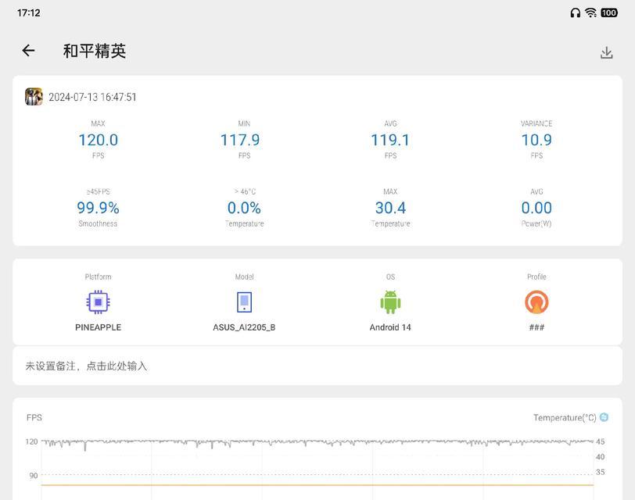Tap the 30.4 max Temperature value

pos(390,208)
